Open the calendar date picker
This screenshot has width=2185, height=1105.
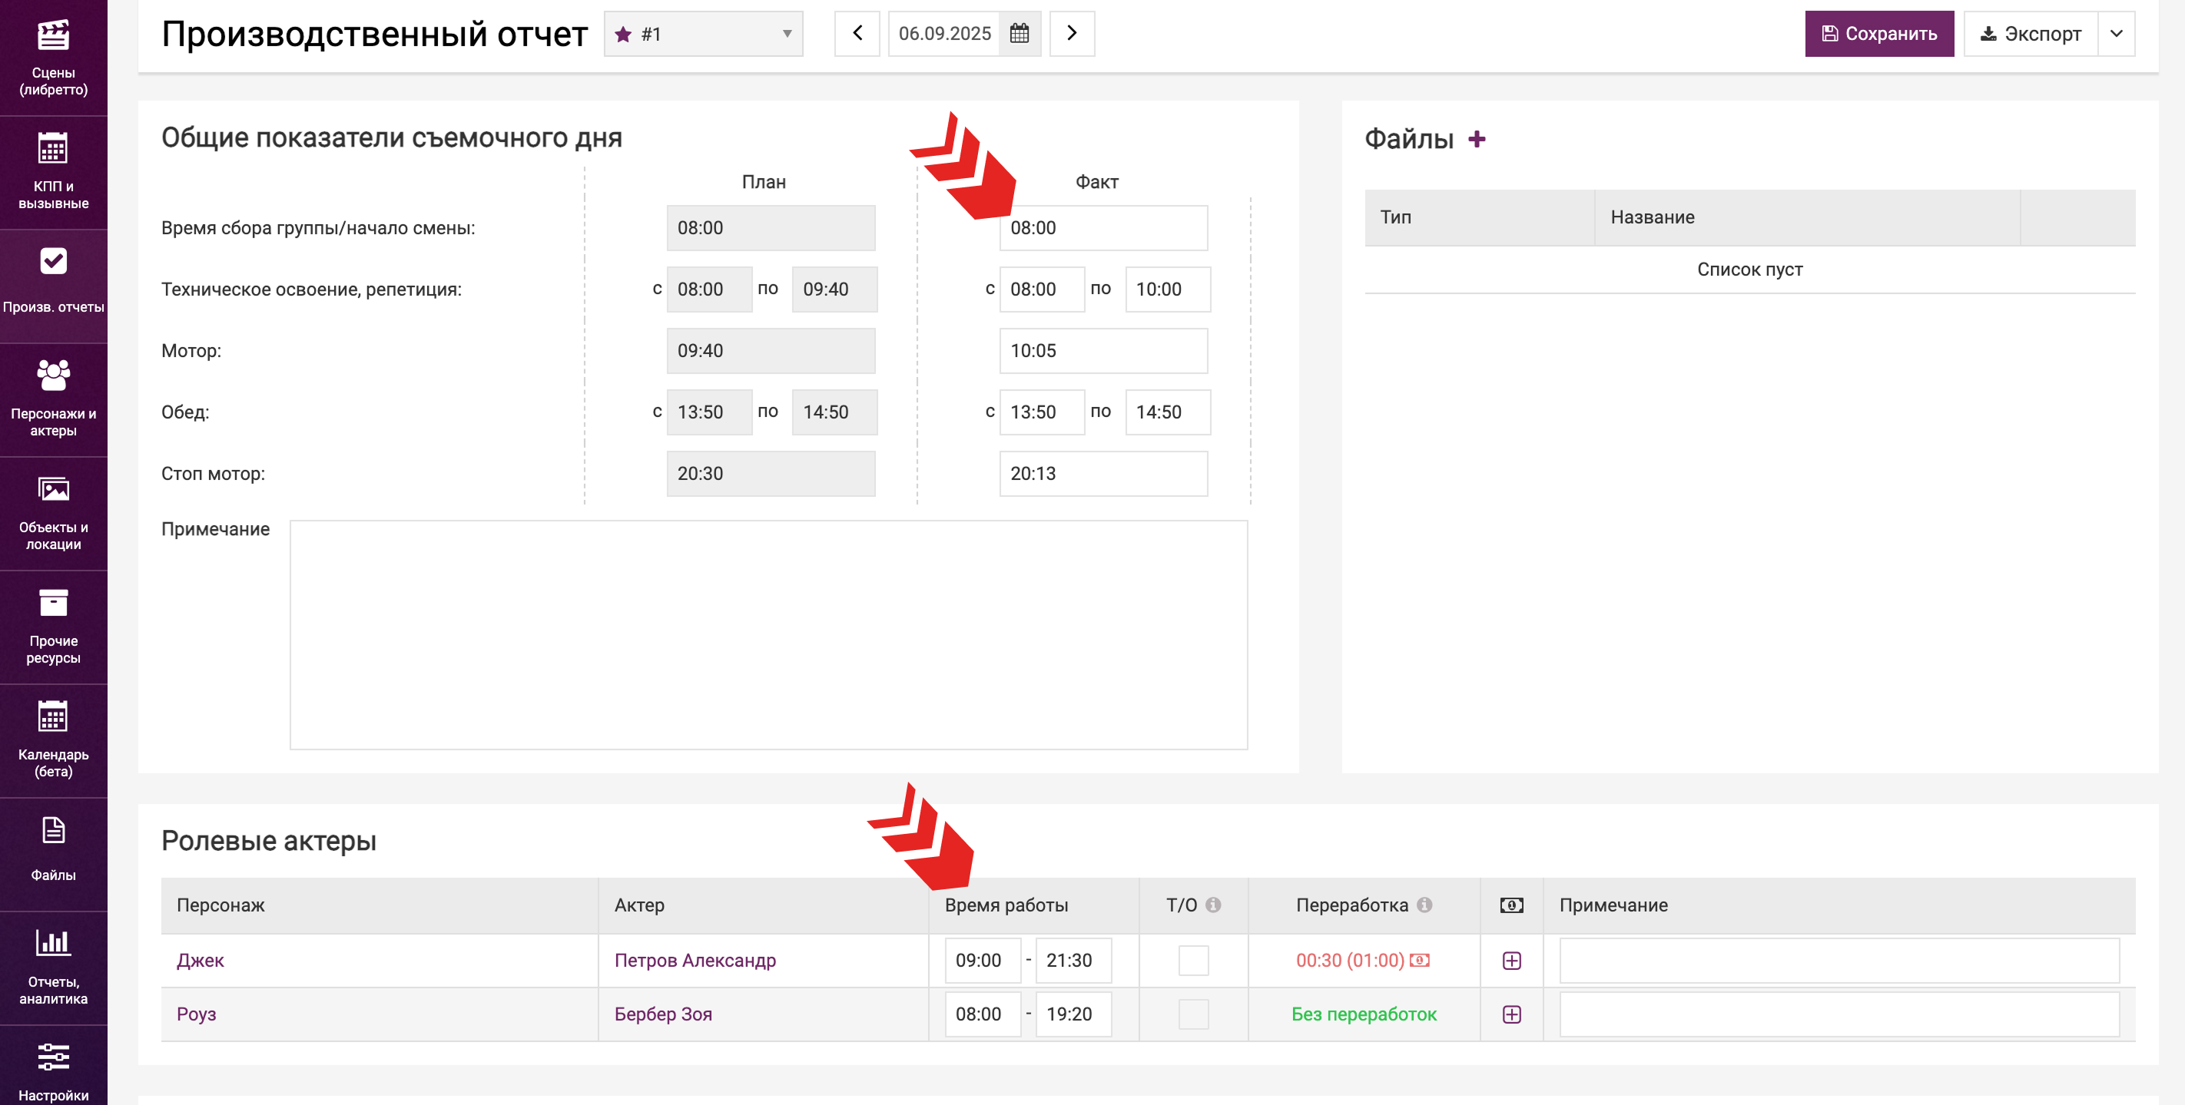(x=1019, y=33)
